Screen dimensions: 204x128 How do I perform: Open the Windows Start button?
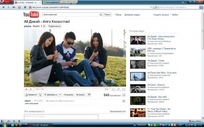coord(4,125)
